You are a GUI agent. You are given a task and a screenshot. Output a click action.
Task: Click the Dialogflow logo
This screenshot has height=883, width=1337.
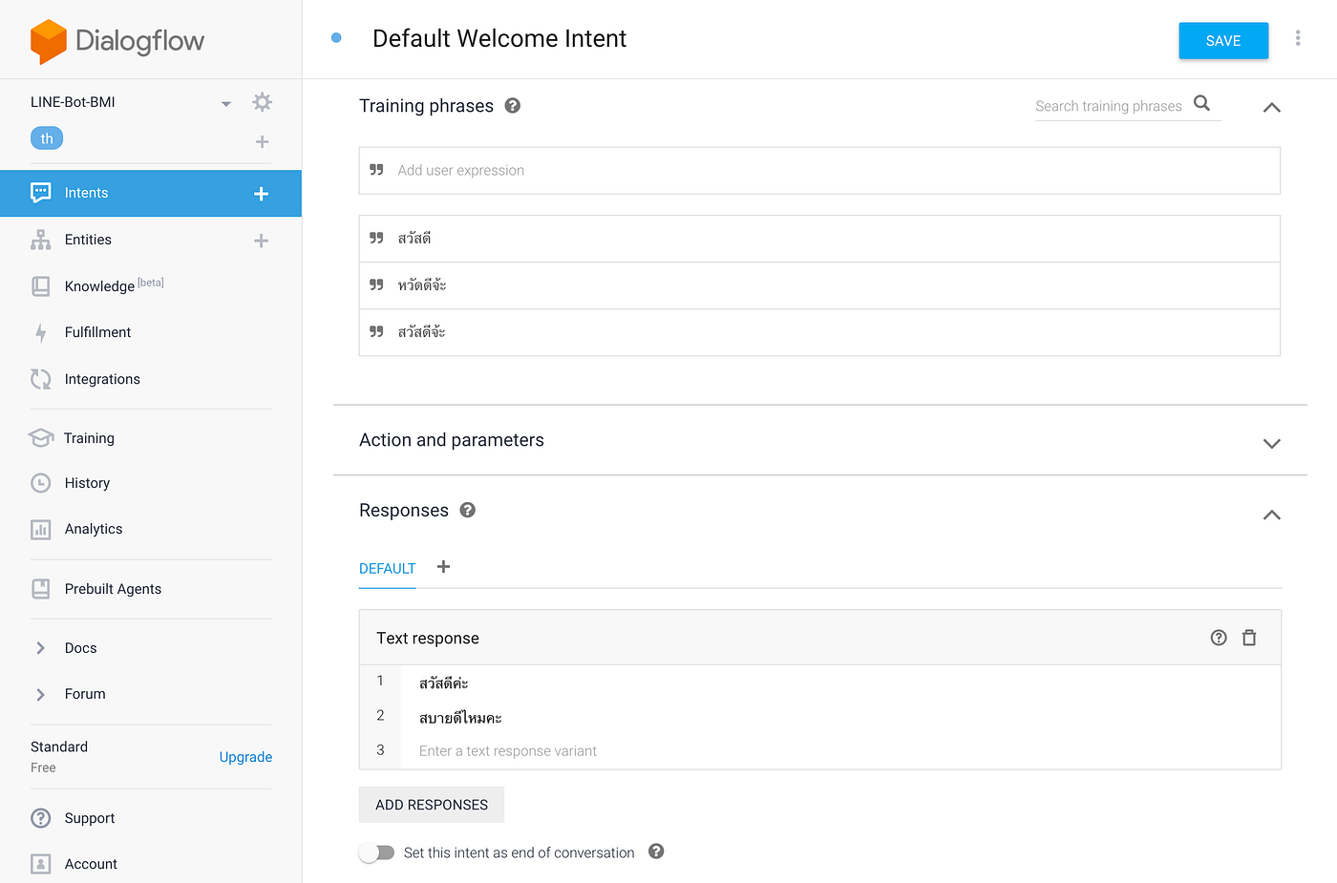[x=117, y=40]
